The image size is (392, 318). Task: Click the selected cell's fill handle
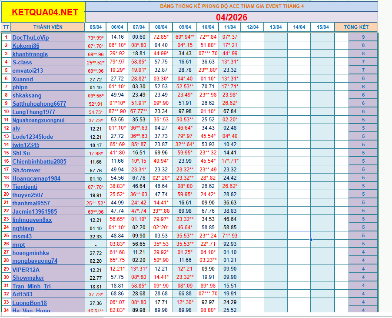tap(311, 240)
